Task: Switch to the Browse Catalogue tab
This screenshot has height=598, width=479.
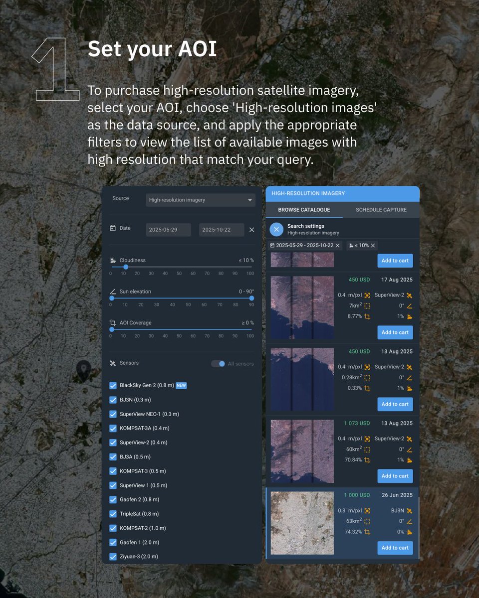Action: click(304, 210)
